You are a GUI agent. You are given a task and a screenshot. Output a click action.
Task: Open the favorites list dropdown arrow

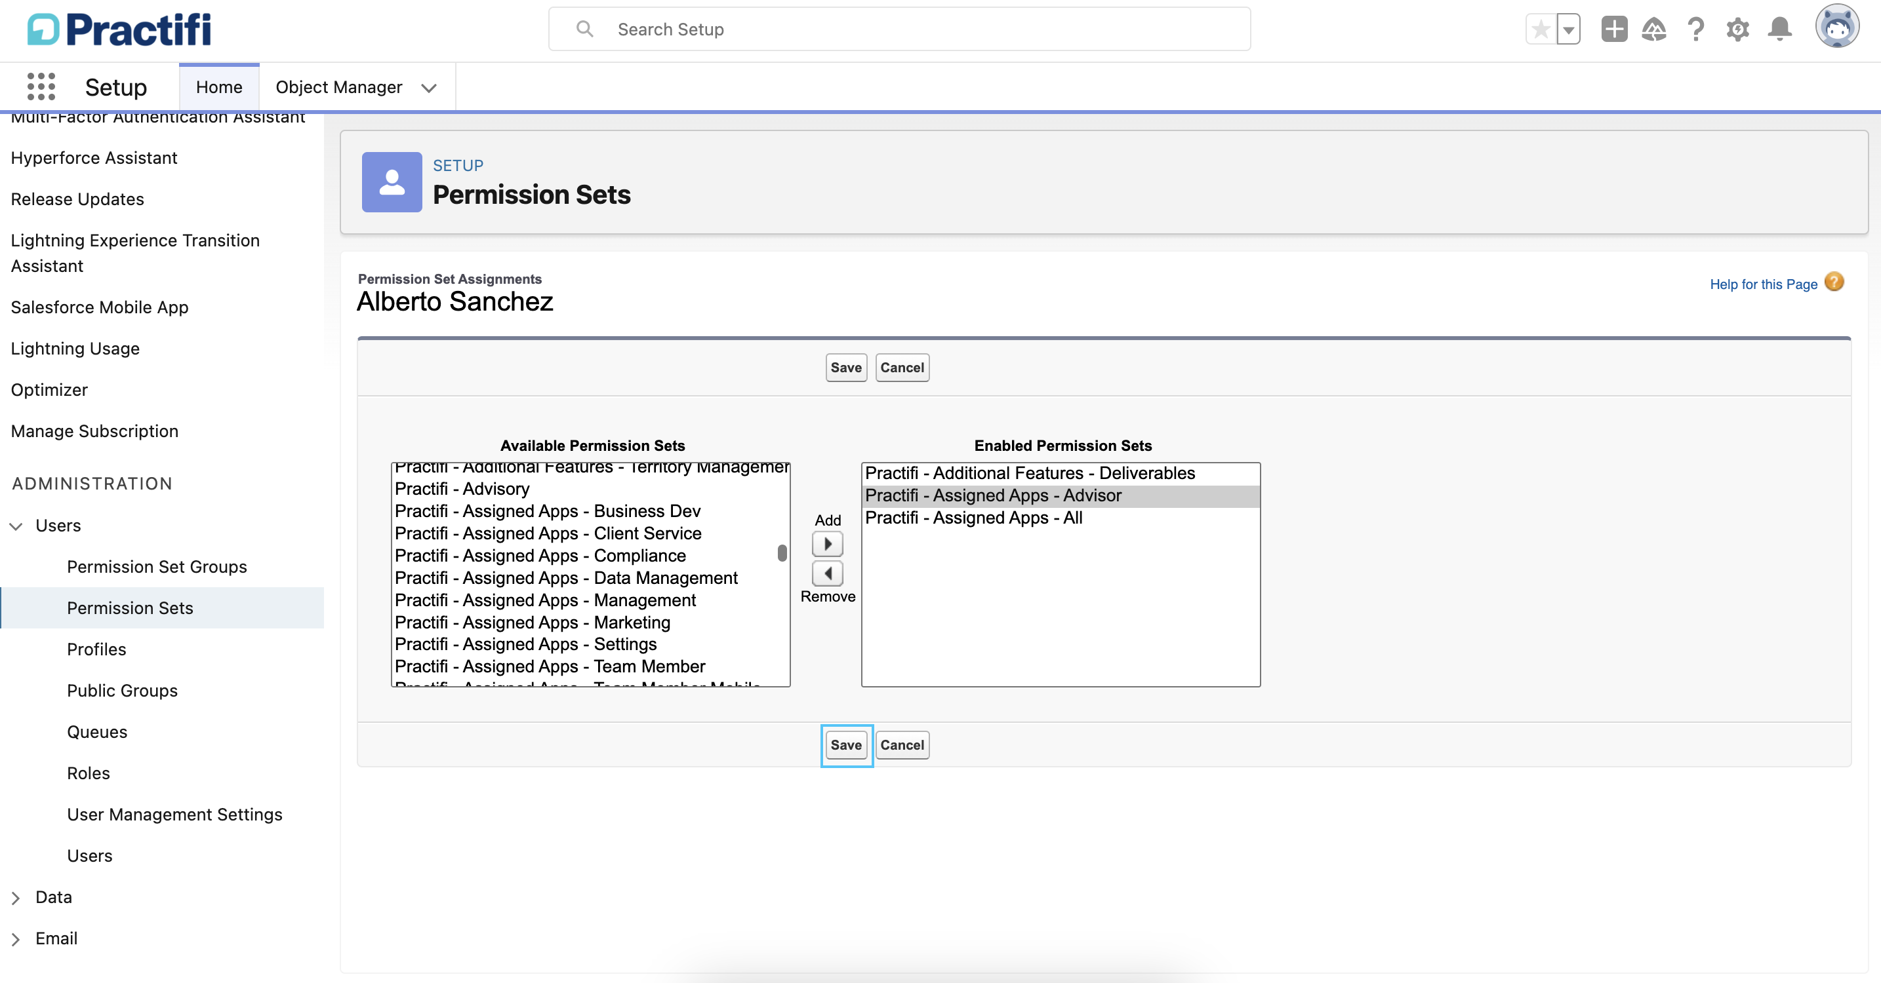pos(1567,29)
